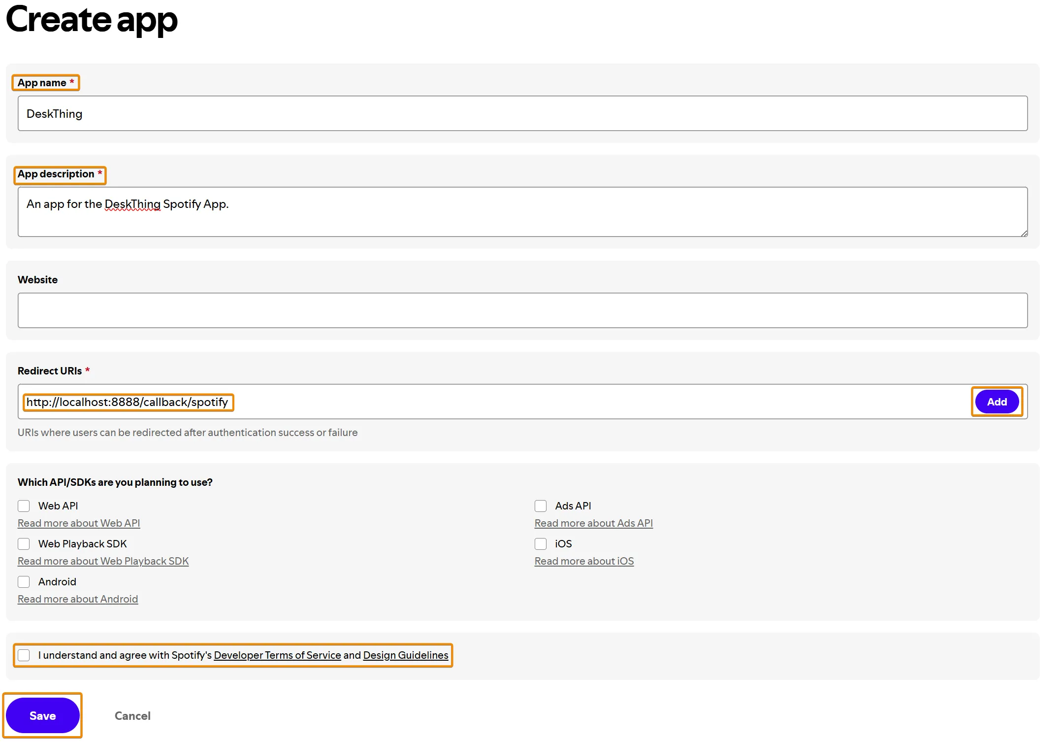Open the Read more about Android link
The image size is (1061, 742).
click(77, 599)
